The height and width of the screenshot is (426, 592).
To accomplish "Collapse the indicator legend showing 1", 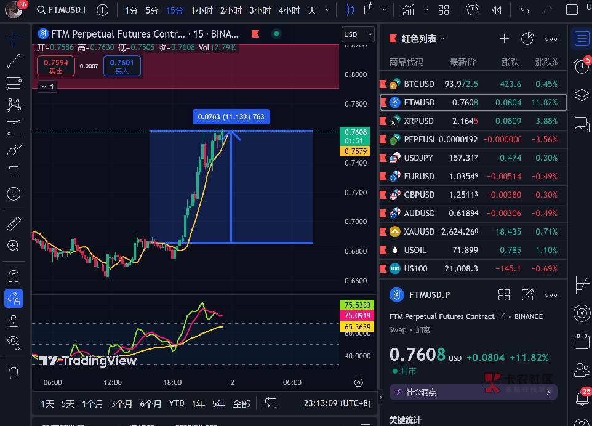I will point(47,87).
